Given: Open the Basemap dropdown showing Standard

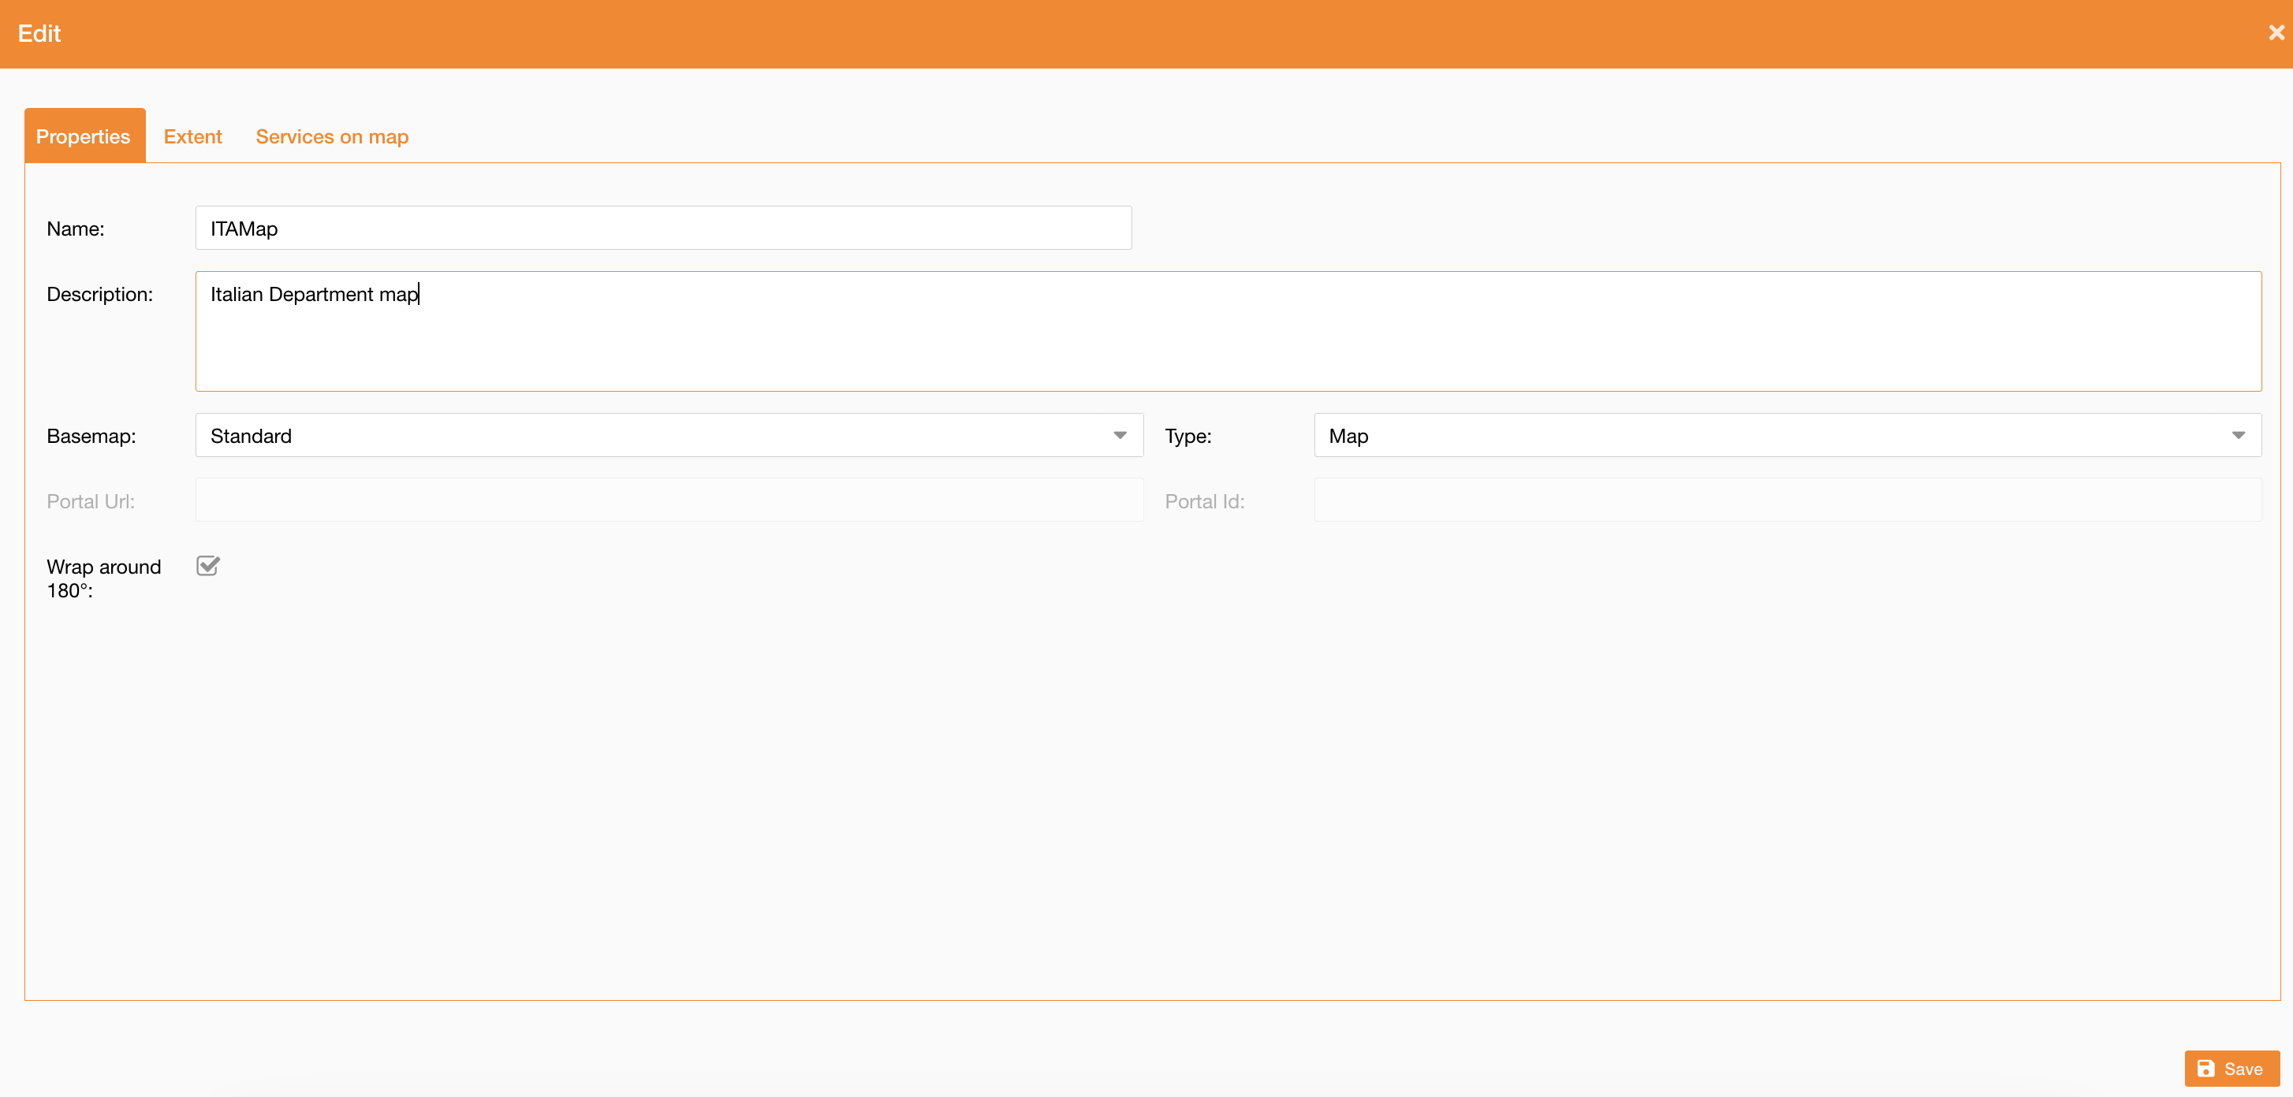Looking at the screenshot, I should (x=669, y=435).
